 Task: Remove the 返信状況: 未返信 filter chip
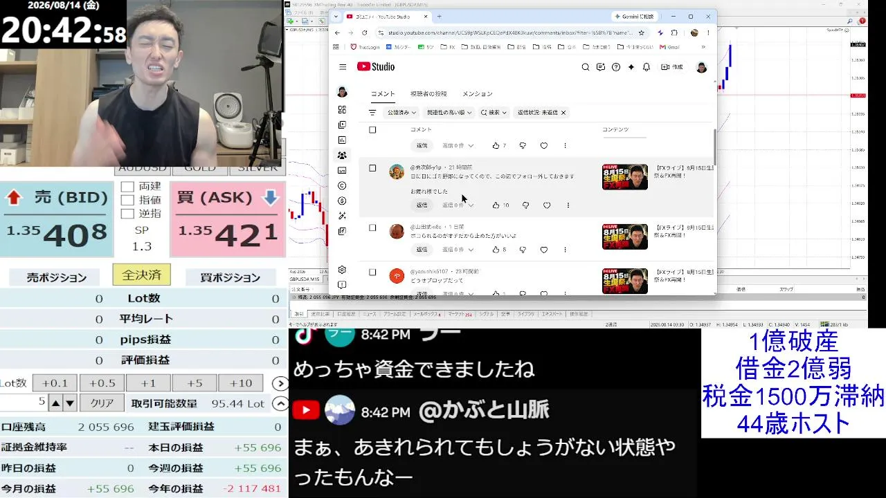(x=563, y=112)
